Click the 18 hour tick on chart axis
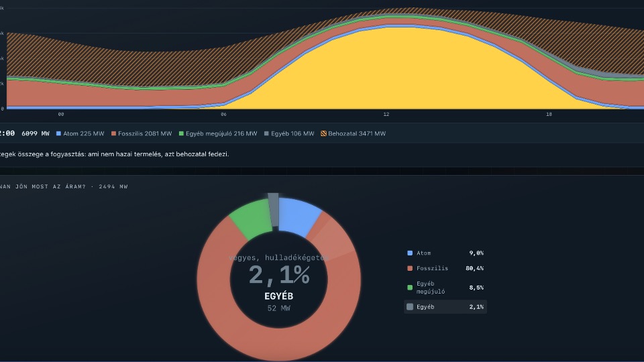 coord(549,114)
